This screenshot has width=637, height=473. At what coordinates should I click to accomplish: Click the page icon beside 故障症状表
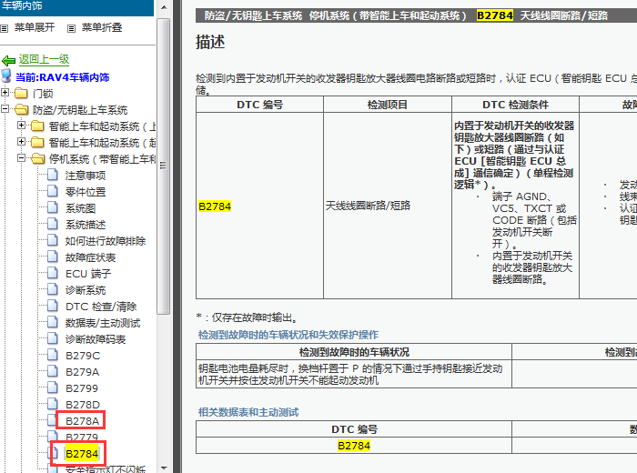tap(53, 257)
